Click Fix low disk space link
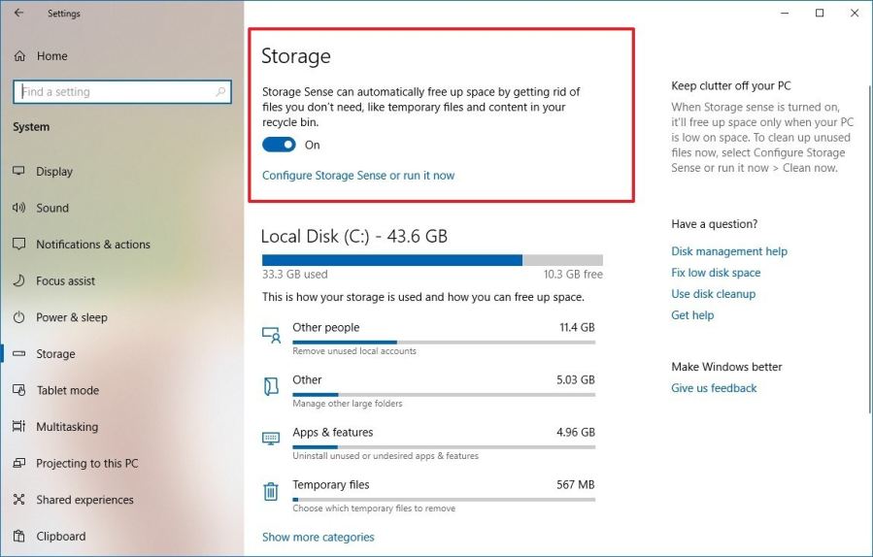873x557 pixels. [716, 272]
